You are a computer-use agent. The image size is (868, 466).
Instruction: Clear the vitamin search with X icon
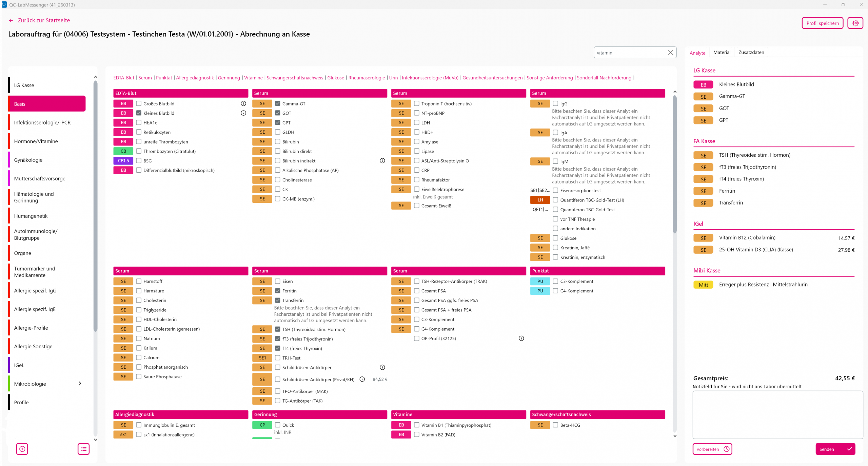click(x=670, y=53)
